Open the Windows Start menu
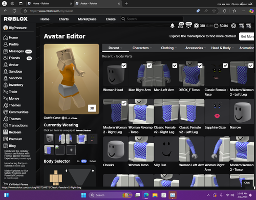 click(x=83, y=195)
